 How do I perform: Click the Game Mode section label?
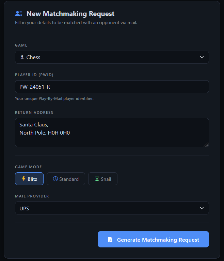coord(29,167)
